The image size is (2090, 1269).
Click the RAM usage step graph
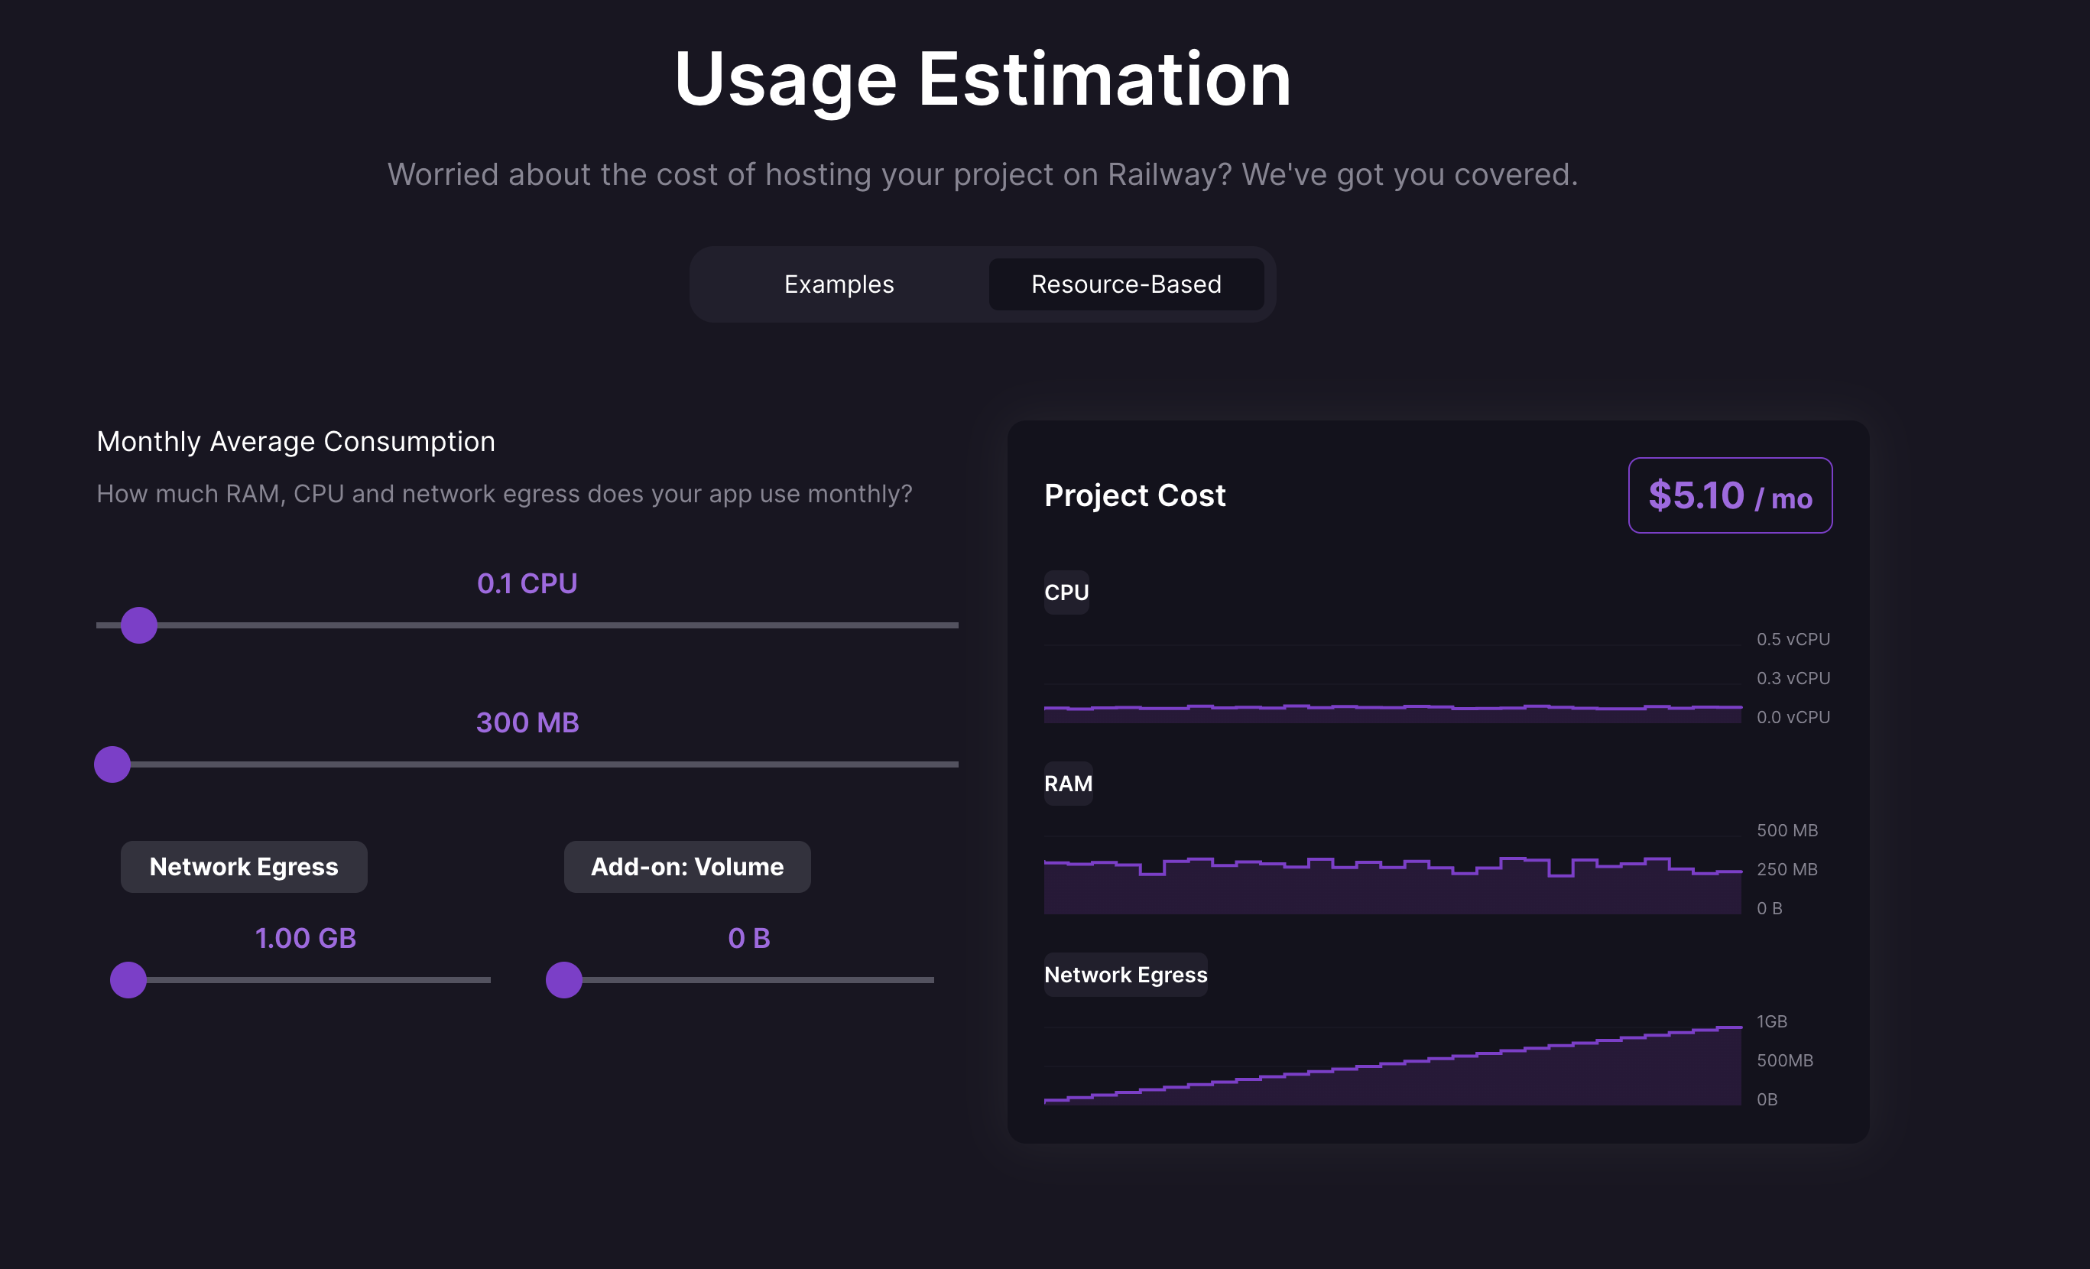1391,882
